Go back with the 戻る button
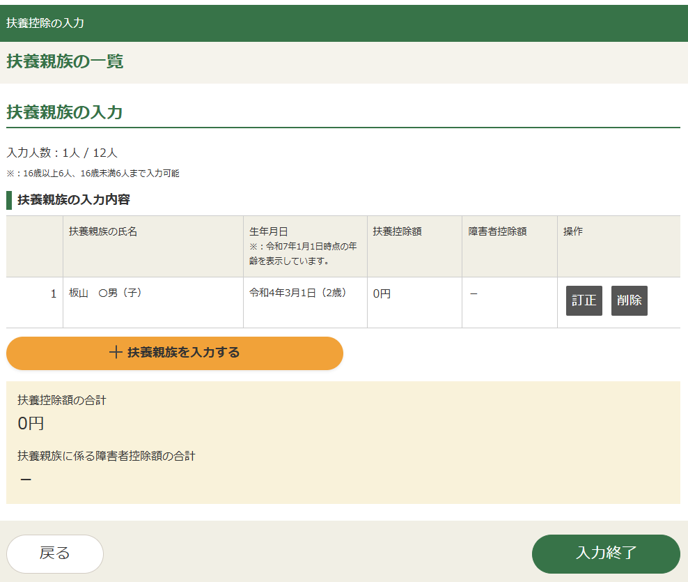The image size is (688, 582). pos(55,553)
